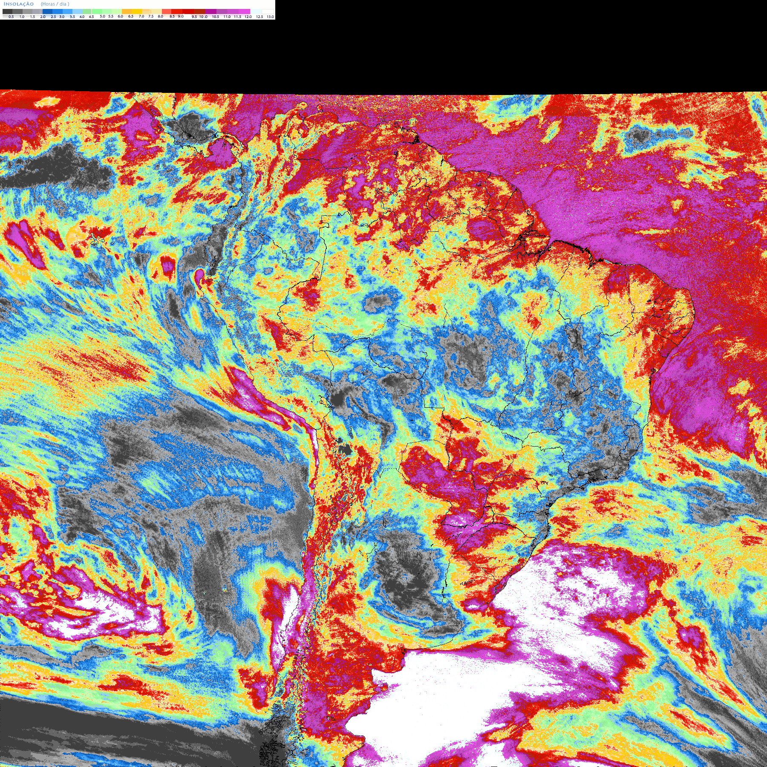Image resolution: width=767 pixels, height=767 pixels.
Task: Select the white 13.0 legend swatch
Action: 268,12
